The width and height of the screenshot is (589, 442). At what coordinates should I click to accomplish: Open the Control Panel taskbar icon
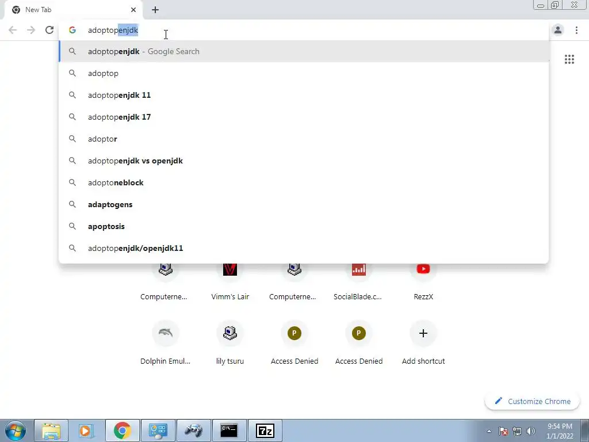(x=158, y=430)
